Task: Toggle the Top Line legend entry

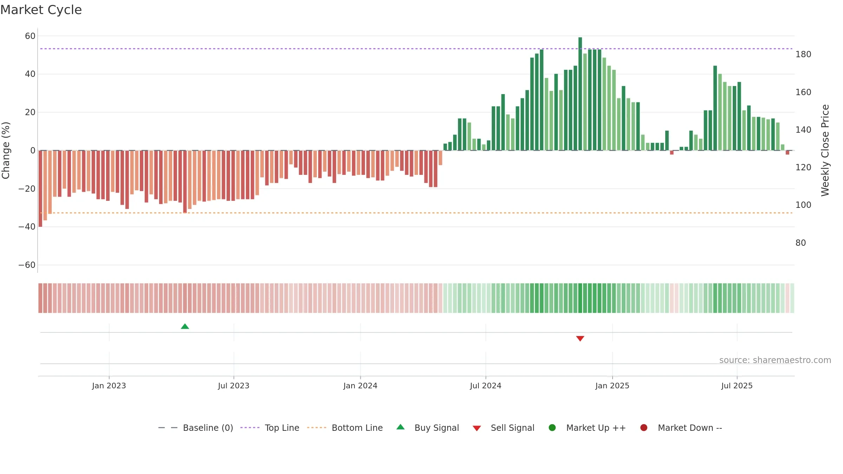Action: [270, 428]
